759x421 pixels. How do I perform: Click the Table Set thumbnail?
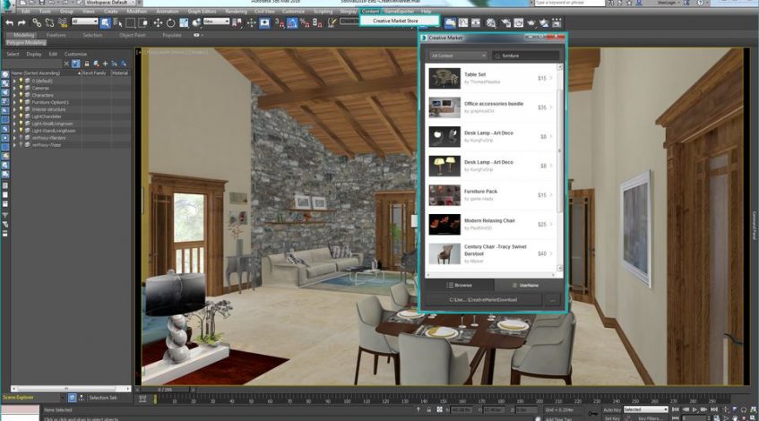pos(444,78)
